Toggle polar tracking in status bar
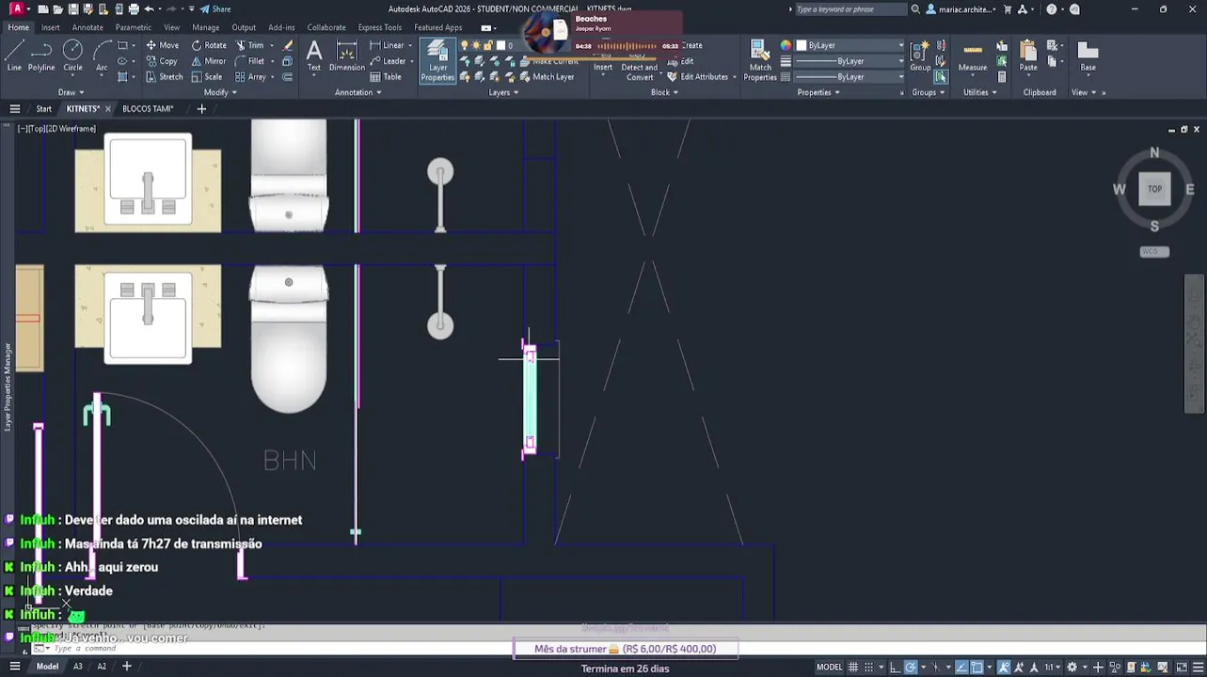The height and width of the screenshot is (677, 1207). 911,667
